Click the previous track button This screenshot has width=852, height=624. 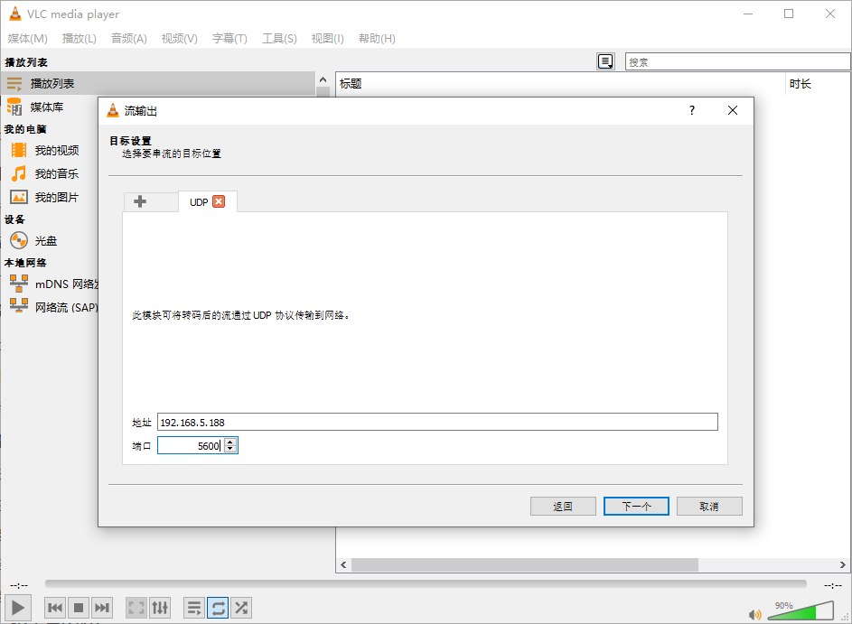pos(55,608)
